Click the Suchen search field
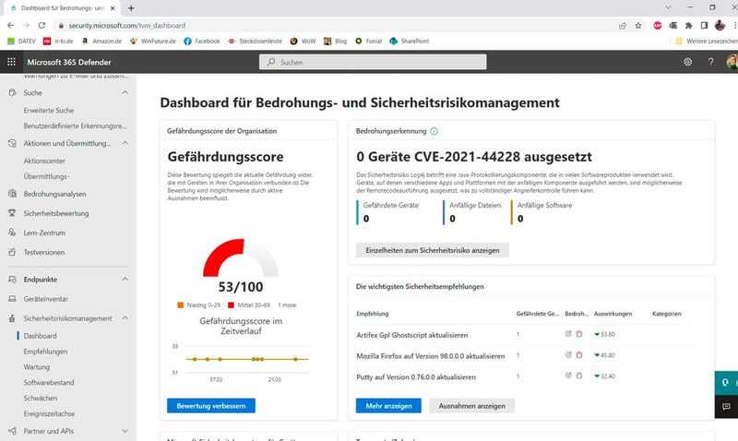Image resolution: width=738 pixels, height=441 pixels. click(x=373, y=62)
